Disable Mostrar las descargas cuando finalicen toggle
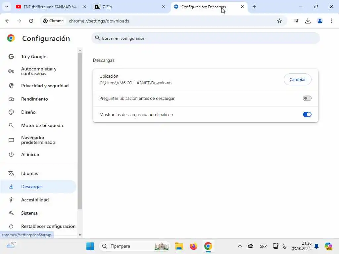This screenshot has height=254, width=339. pos(307,114)
